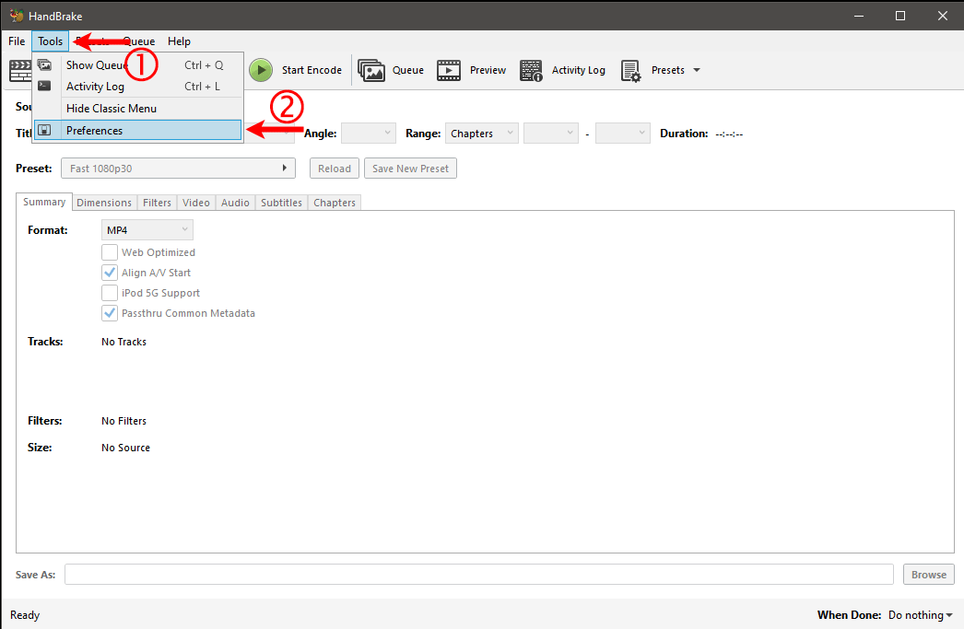Image resolution: width=964 pixels, height=629 pixels.
Task: Click the Activity Log toolbar label
Action: pos(579,70)
